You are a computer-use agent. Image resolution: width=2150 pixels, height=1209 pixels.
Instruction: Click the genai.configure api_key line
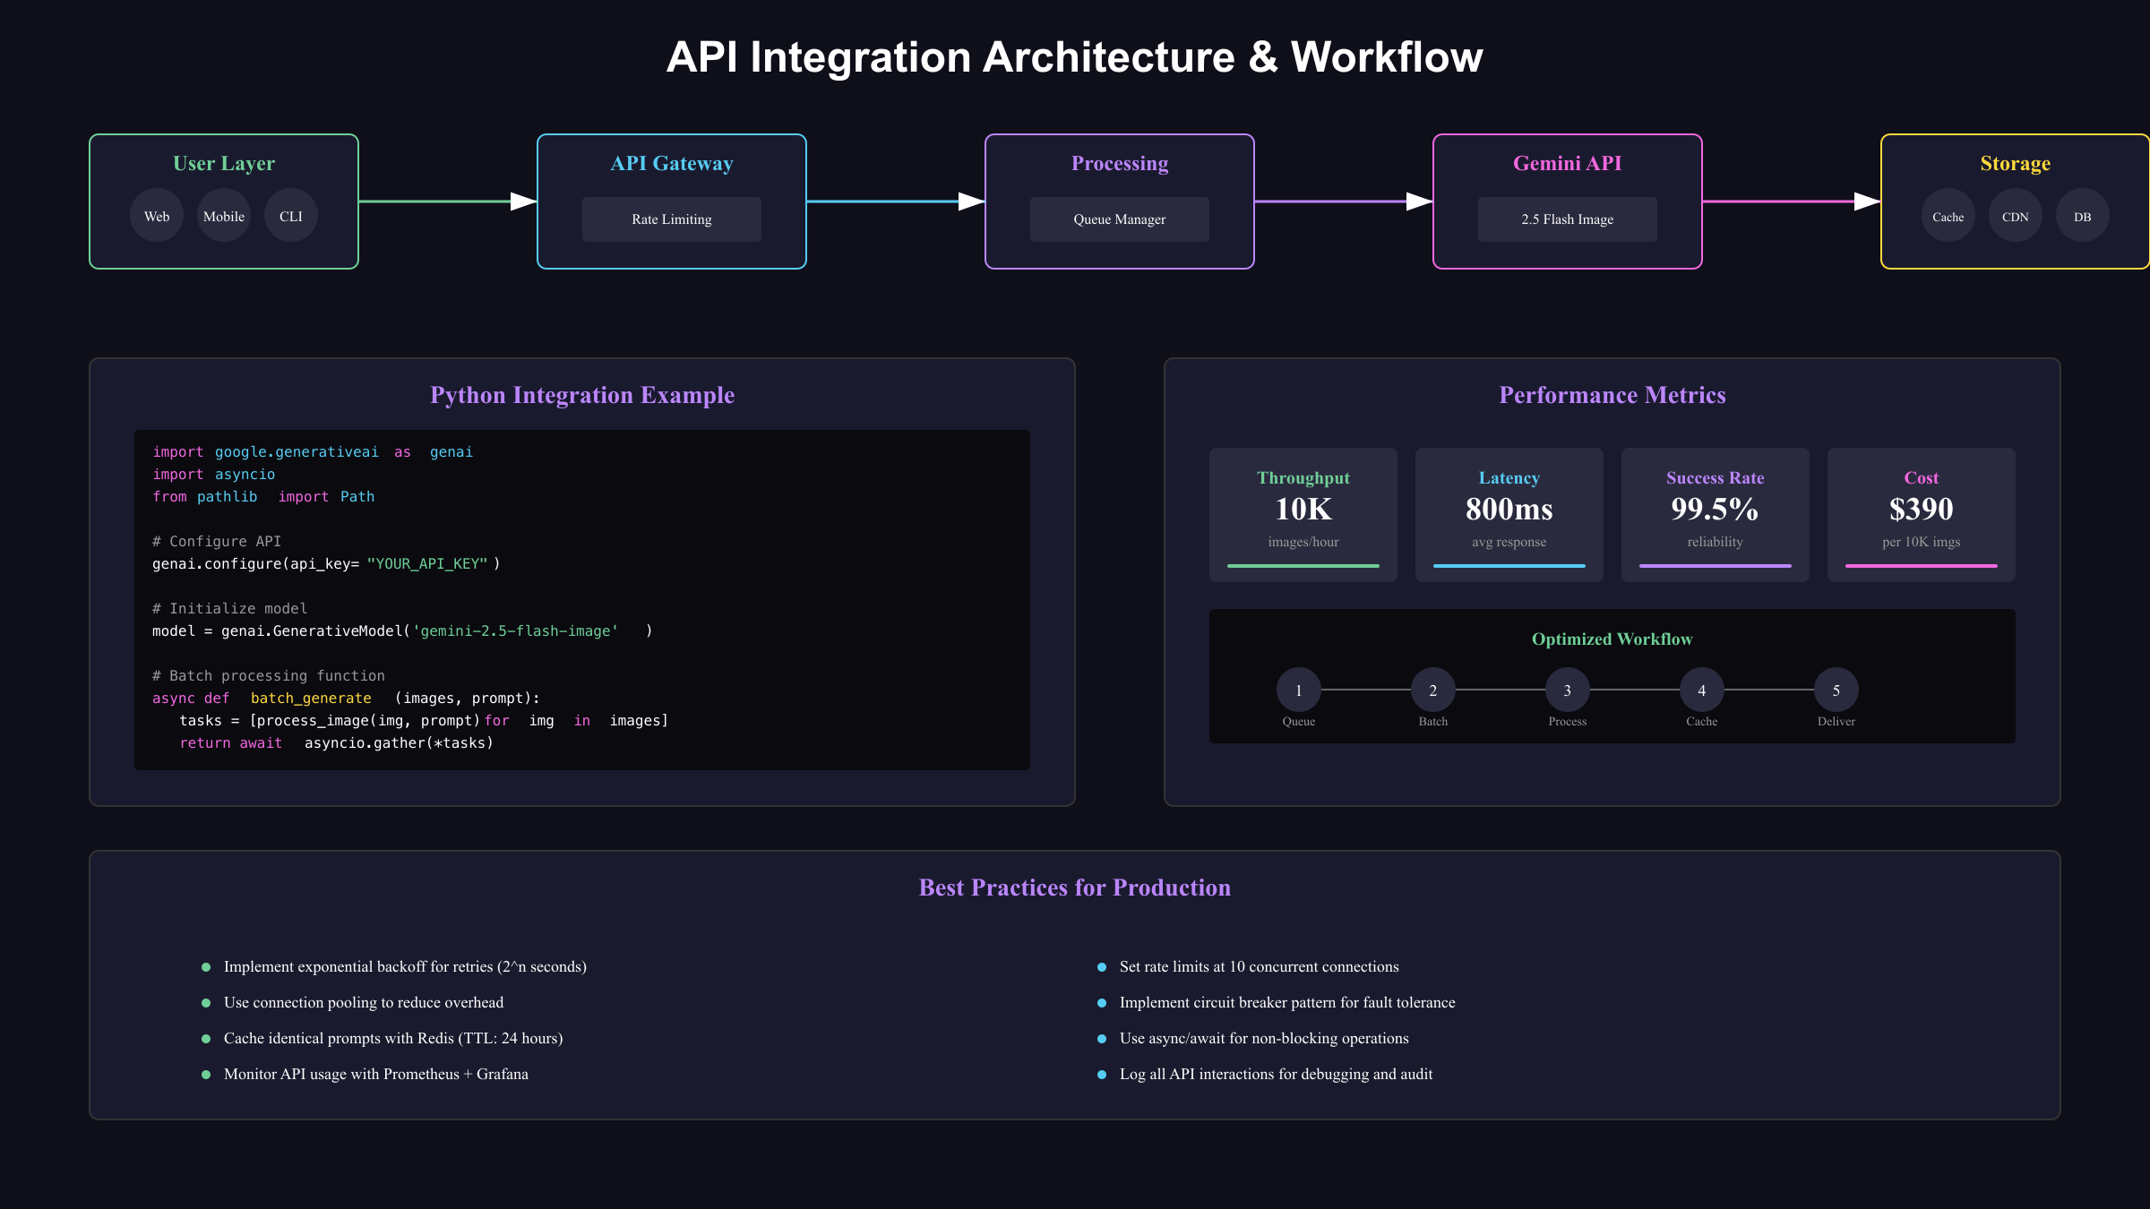coord(326,564)
